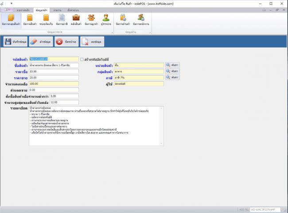Image resolution: width=288 pixels, height=213 pixels.
Task: Click the red X close window button
Action: pyautogui.click(x=66, y=42)
